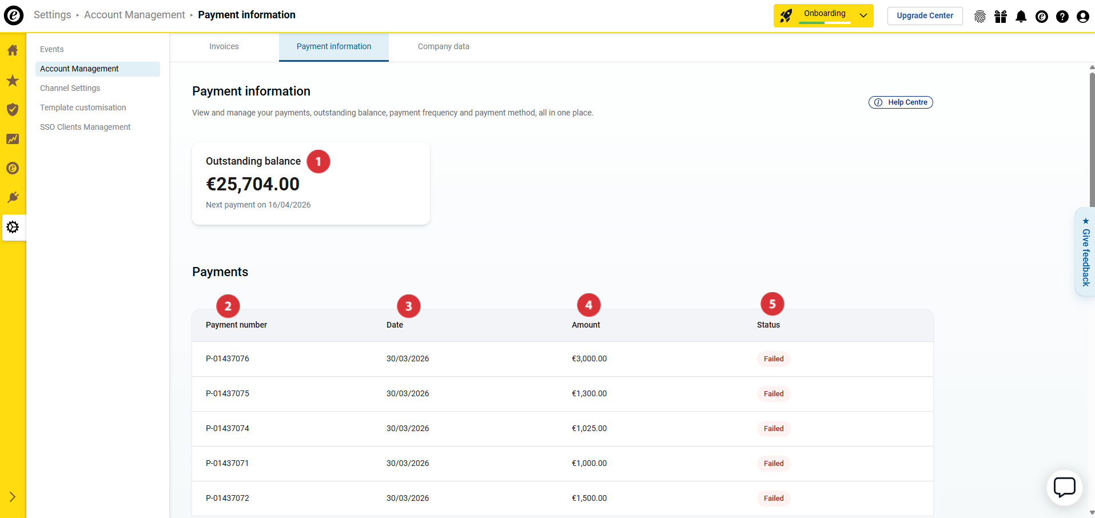The width and height of the screenshot is (1095, 518).
Task: Expand the left sidebar with chevron arrow
Action: 13,497
